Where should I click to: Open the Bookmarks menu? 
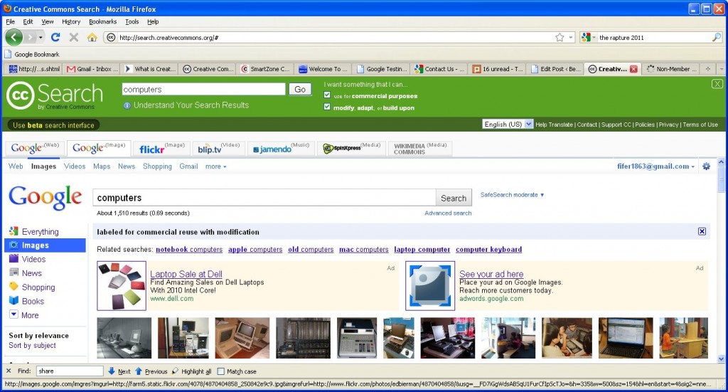coord(102,21)
